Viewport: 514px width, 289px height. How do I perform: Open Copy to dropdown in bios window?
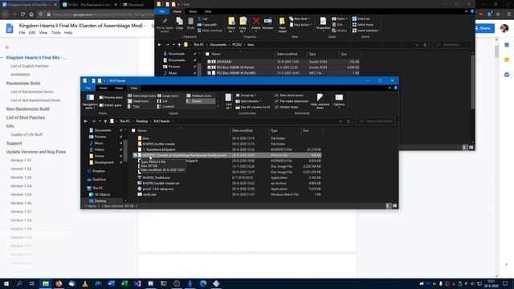coord(243,25)
